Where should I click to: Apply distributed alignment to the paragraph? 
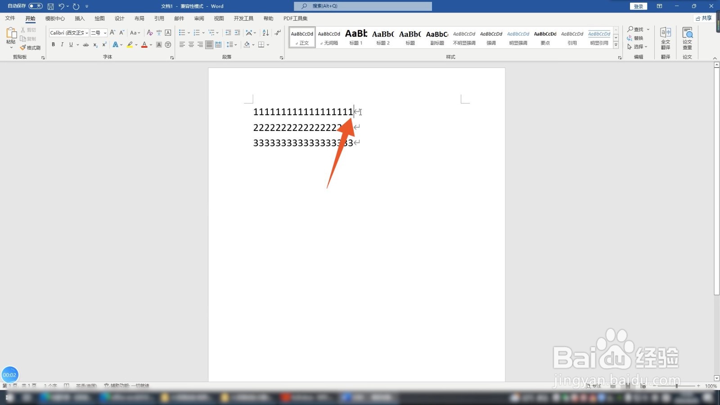[x=218, y=45]
